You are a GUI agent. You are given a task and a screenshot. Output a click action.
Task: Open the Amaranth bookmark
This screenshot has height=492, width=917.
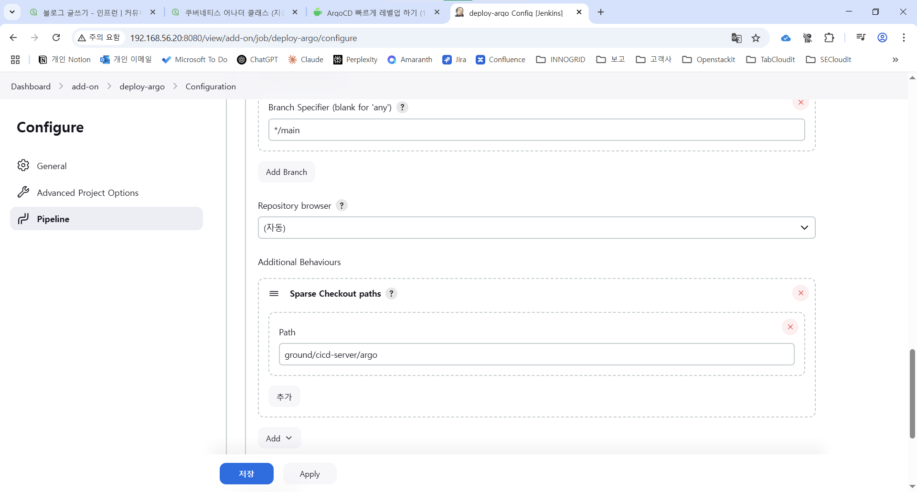[x=410, y=60]
